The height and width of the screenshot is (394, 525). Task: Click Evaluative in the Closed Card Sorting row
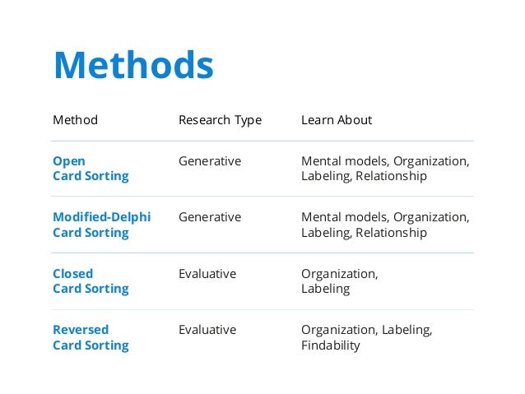[207, 274]
